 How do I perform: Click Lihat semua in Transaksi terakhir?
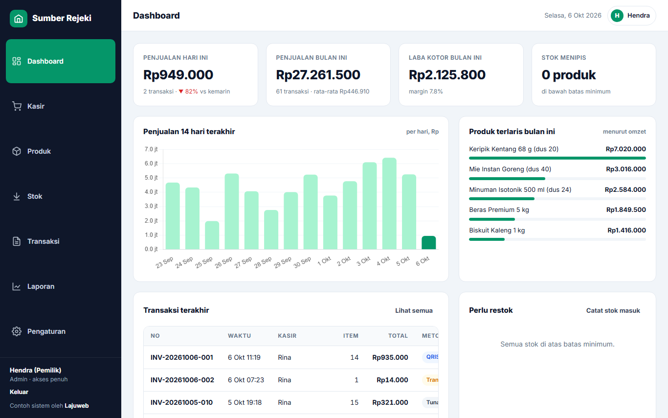(x=414, y=310)
